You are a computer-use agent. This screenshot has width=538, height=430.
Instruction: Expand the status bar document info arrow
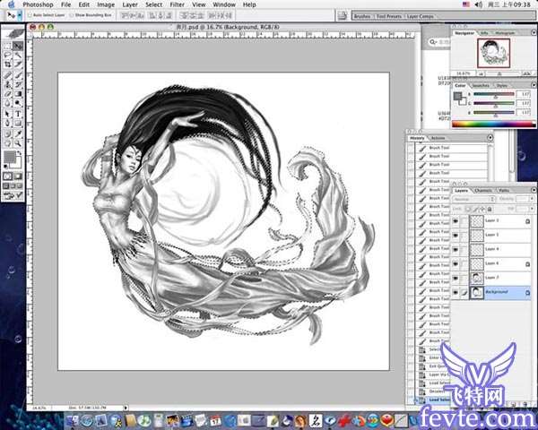126,408
